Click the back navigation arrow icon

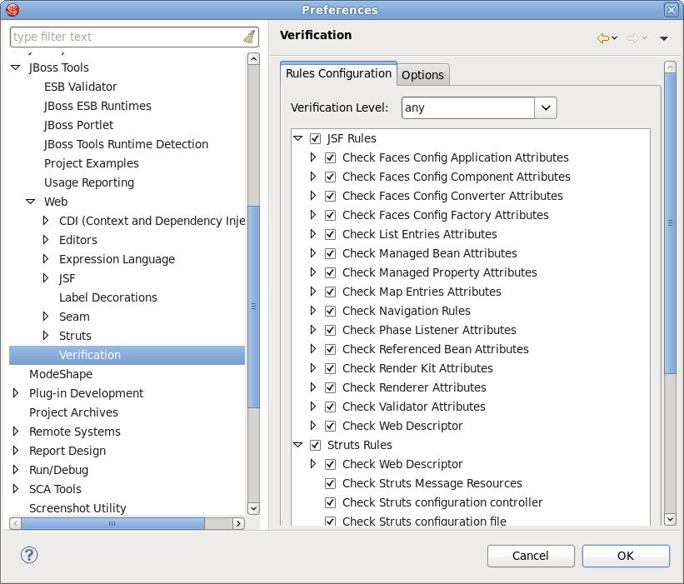point(603,38)
